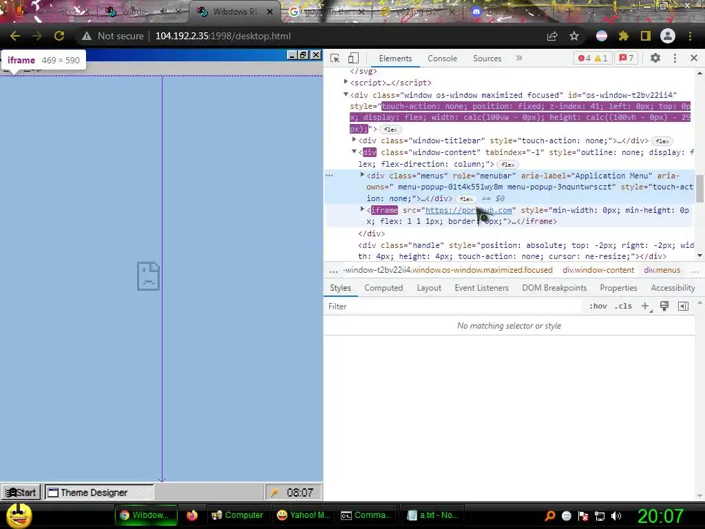Add a new style rule plus icon
Image resolution: width=705 pixels, height=529 pixels.
point(646,307)
